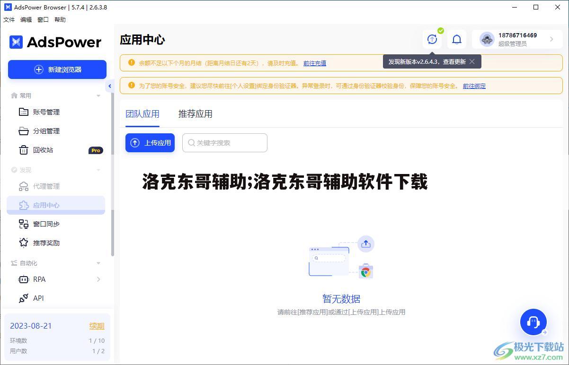Open customer support headset chat button

click(533, 322)
